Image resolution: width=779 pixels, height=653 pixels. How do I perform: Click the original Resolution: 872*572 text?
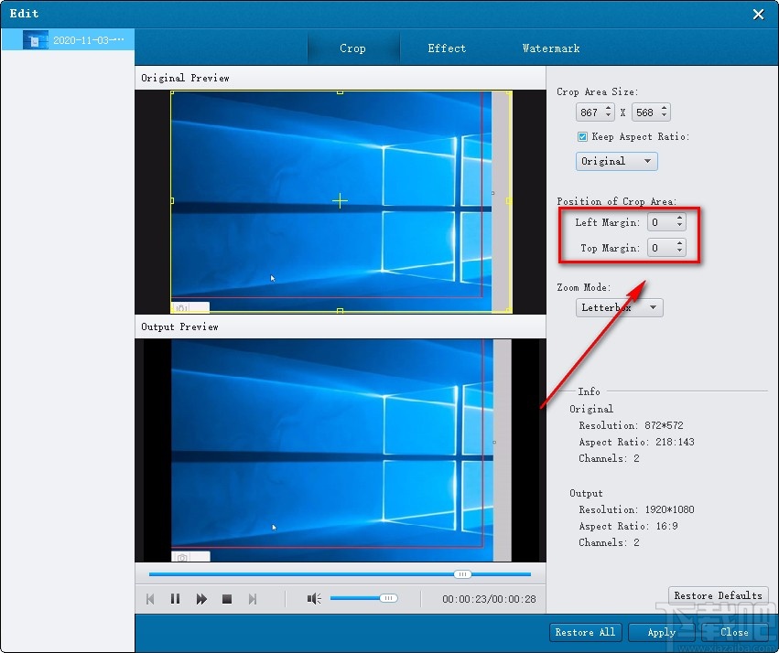click(x=631, y=425)
